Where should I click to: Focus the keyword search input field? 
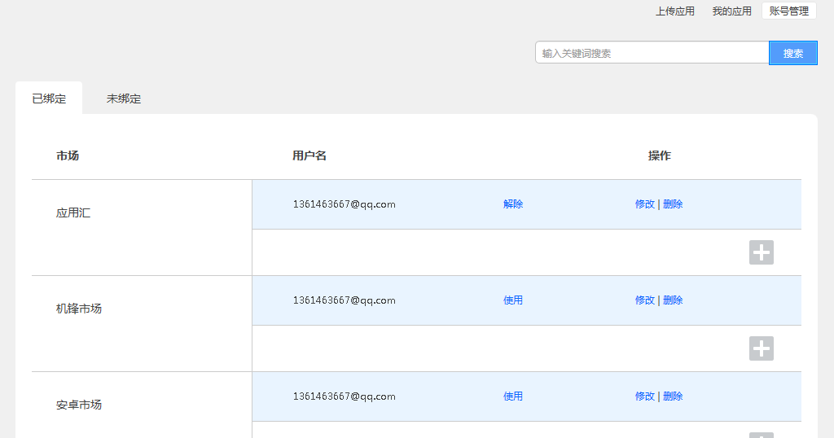652,53
